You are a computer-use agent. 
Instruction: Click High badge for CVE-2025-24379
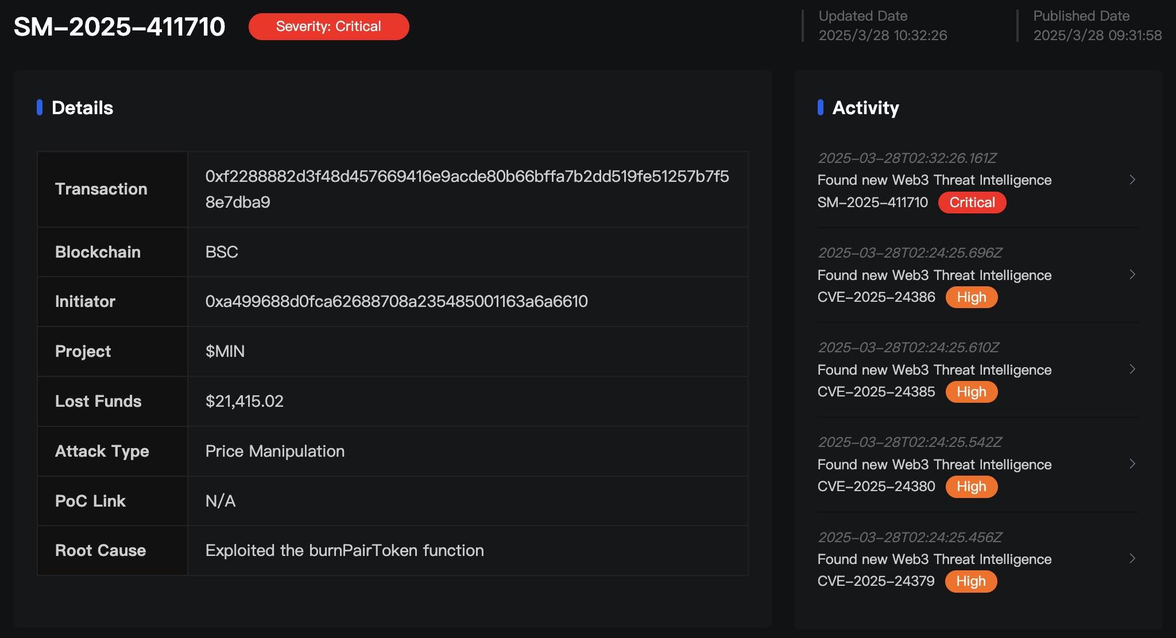pyautogui.click(x=970, y=581)
